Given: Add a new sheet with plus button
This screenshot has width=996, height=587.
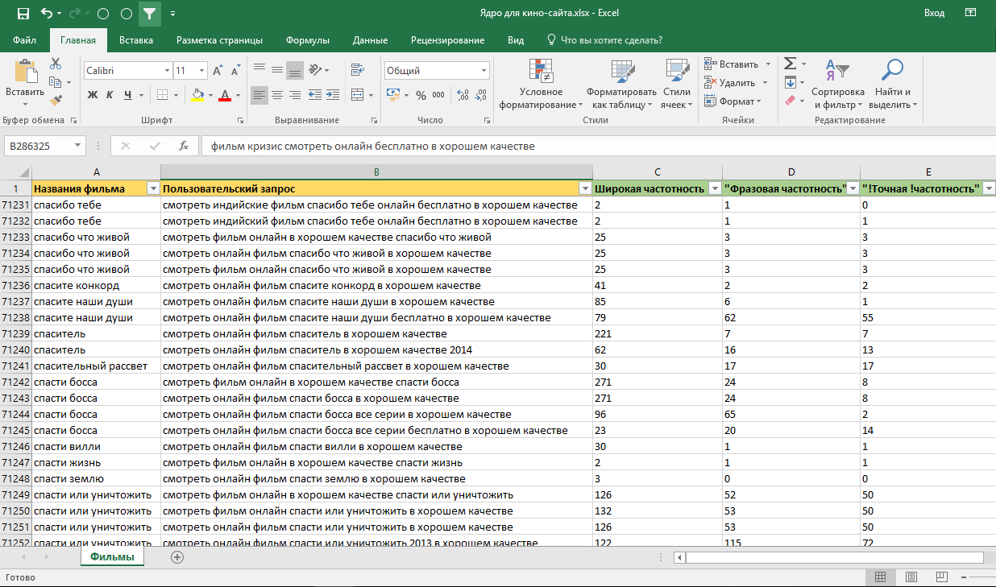Looking at the screenshot, I should [177, 557].
